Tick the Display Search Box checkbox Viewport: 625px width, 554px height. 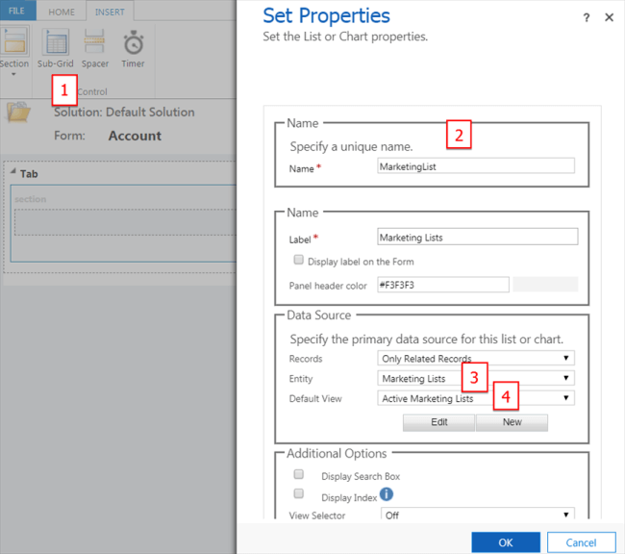[x=298, y=474]
